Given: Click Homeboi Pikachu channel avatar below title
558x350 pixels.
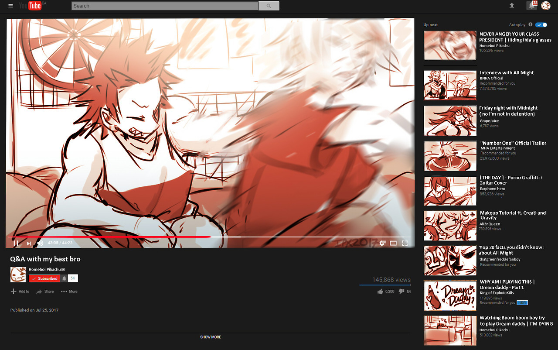Looking at the screenshot, I should pos(18,275).
